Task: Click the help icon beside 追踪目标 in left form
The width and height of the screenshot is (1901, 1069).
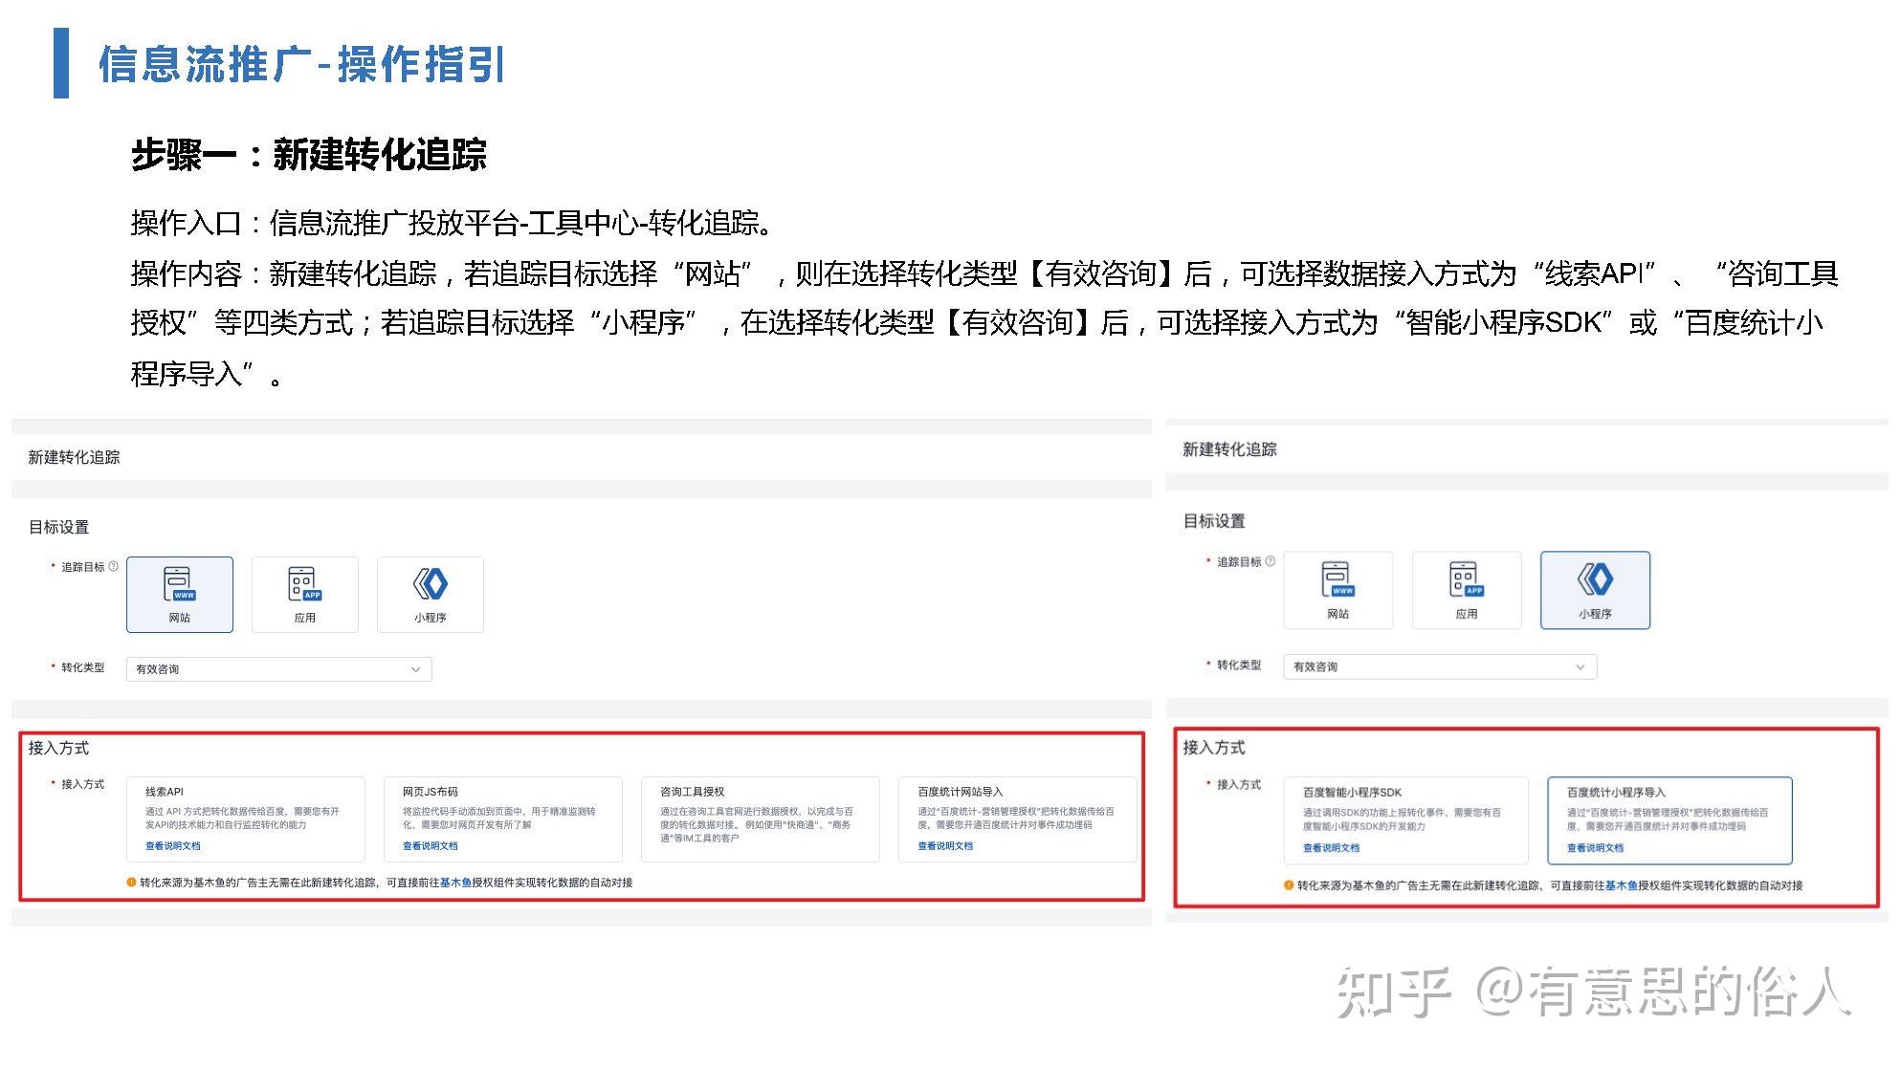Action: (114, 566)
